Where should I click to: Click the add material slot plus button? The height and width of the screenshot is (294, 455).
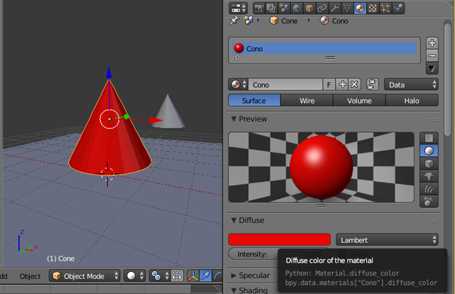[432, 43]
